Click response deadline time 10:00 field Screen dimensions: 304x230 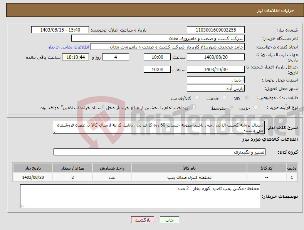157,57
